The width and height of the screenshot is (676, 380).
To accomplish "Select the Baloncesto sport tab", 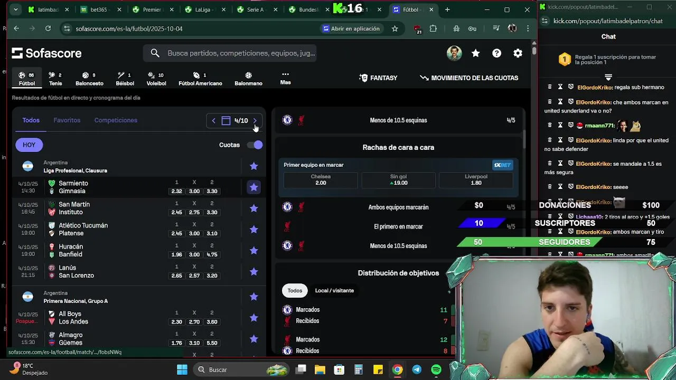I will 89,79.
